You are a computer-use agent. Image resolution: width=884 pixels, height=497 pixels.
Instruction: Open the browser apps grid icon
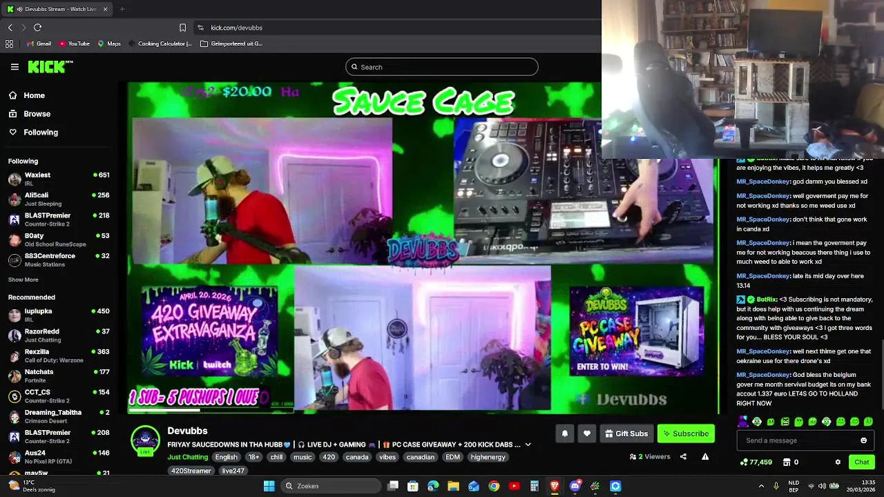9,43
